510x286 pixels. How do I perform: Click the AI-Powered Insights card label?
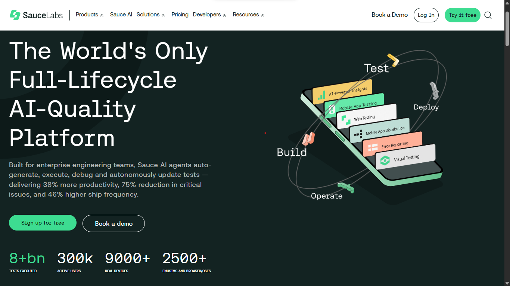click(x=348, y=91)
